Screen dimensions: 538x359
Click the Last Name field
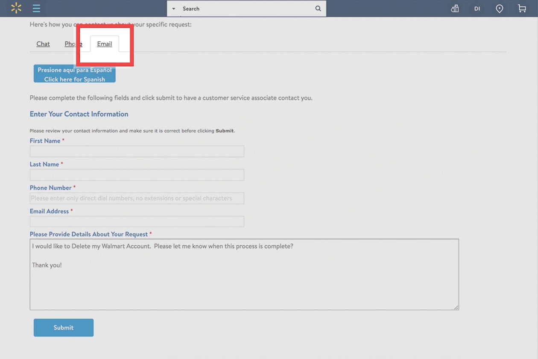click(x=137, y=175)
